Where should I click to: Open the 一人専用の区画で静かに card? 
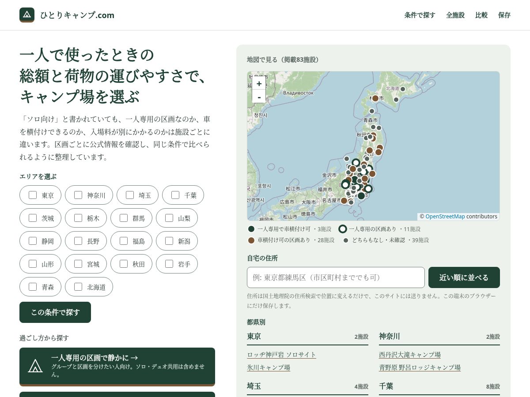(117, 367)
